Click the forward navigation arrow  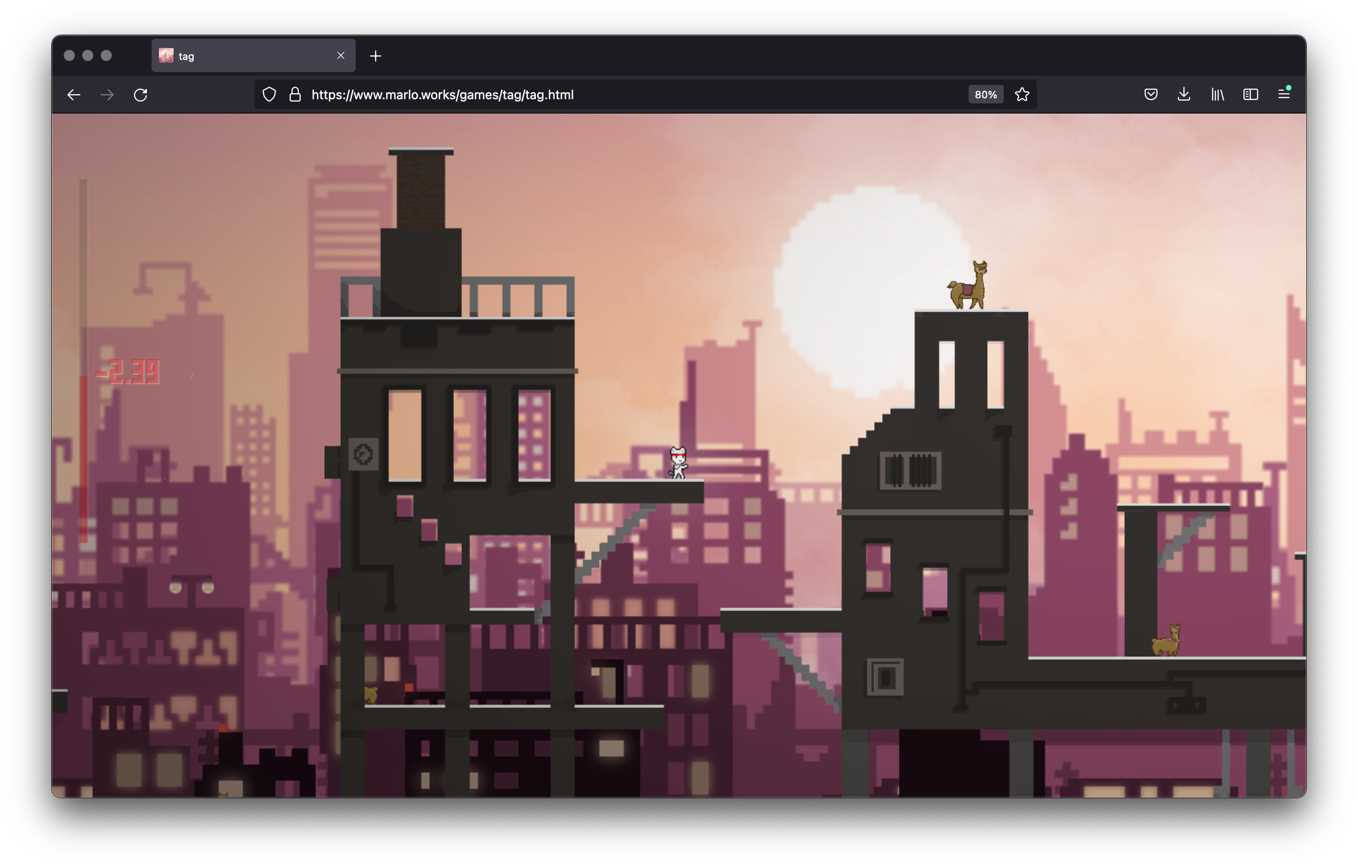pyautogui.click(x=107, y=95)
